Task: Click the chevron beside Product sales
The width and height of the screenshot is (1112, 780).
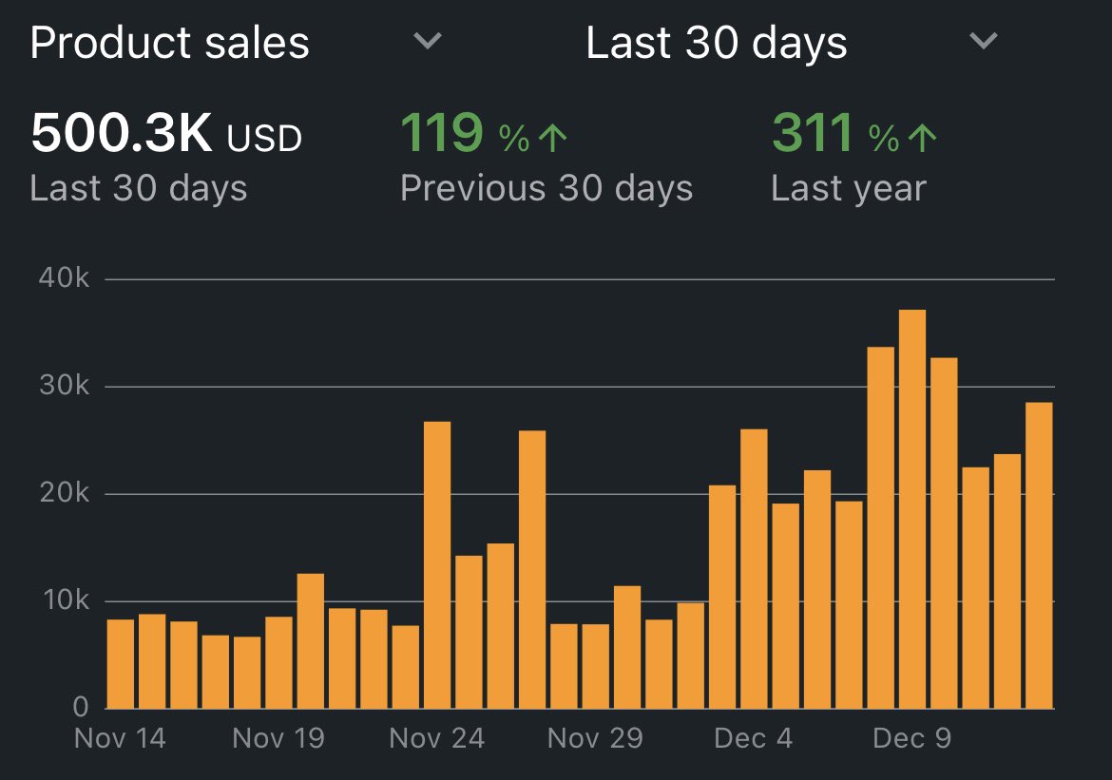Action: click(428, 42)
